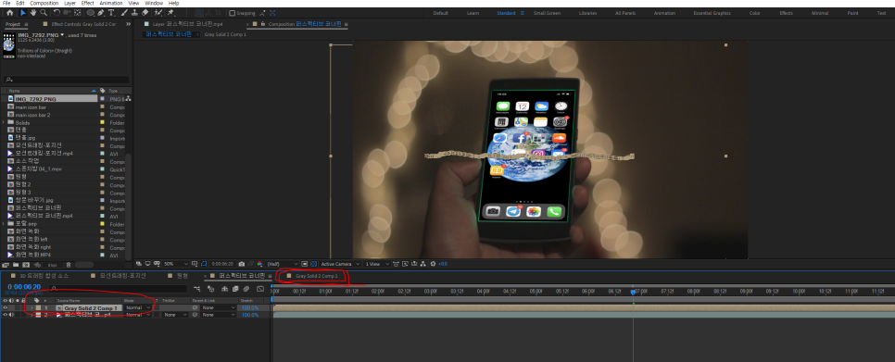The height and width of the screenshot is (362, 895).
Task: Select the Brush tool
Action: click(x=123, y=13)
